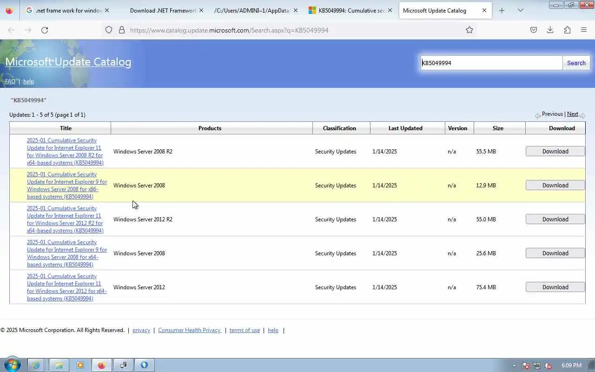Open the Action Center flag tray icon
Image resolution: width=595 pixels, height=372 pixels.
(526, 365)
